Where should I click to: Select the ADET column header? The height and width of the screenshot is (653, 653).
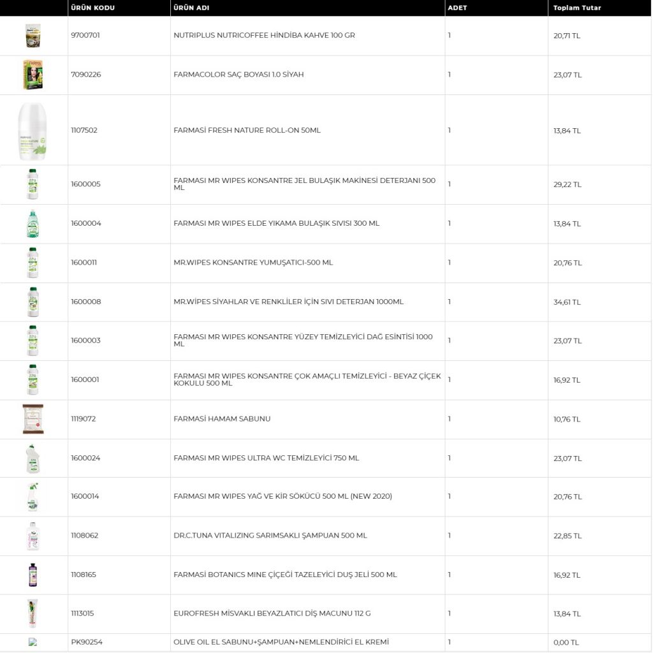[x=457, y=8]
